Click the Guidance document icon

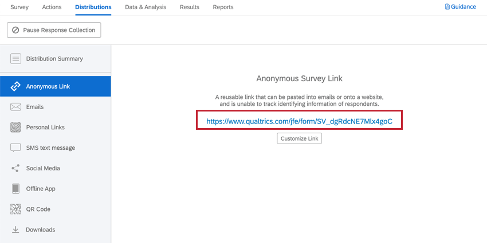click(x=447, y=7)
